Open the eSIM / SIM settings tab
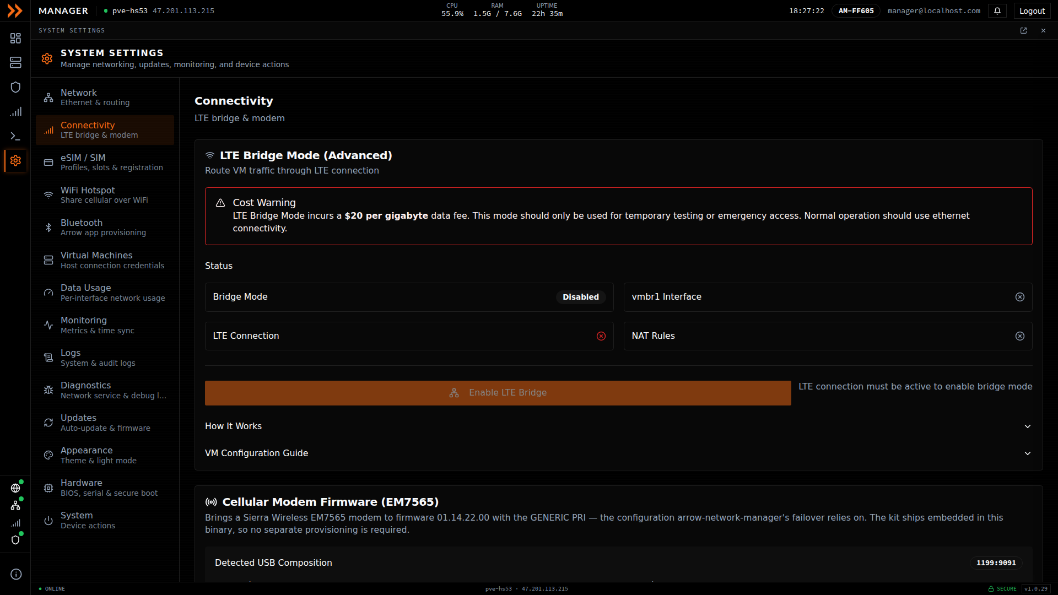This screenshot has width=1058, height=595. (105, 163)
